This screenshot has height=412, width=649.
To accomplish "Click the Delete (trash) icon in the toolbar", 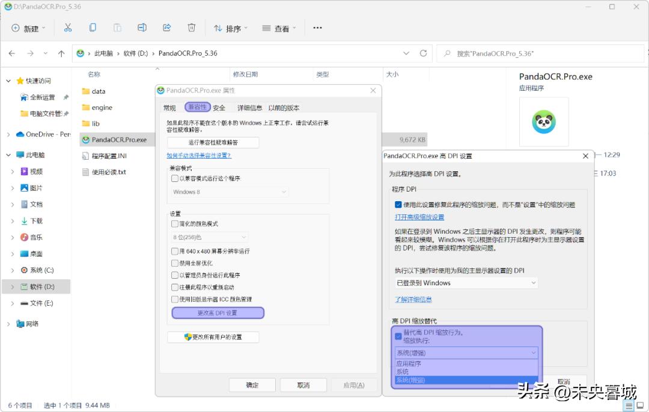I will pyautogui.click(x=191, y=27).
